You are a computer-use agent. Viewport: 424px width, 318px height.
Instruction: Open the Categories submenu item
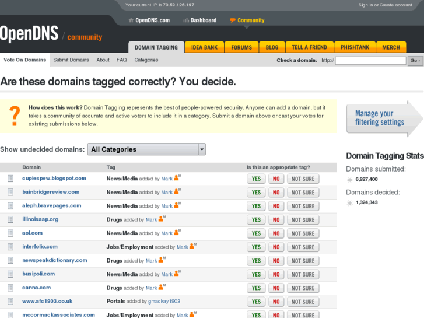(146, 60)
